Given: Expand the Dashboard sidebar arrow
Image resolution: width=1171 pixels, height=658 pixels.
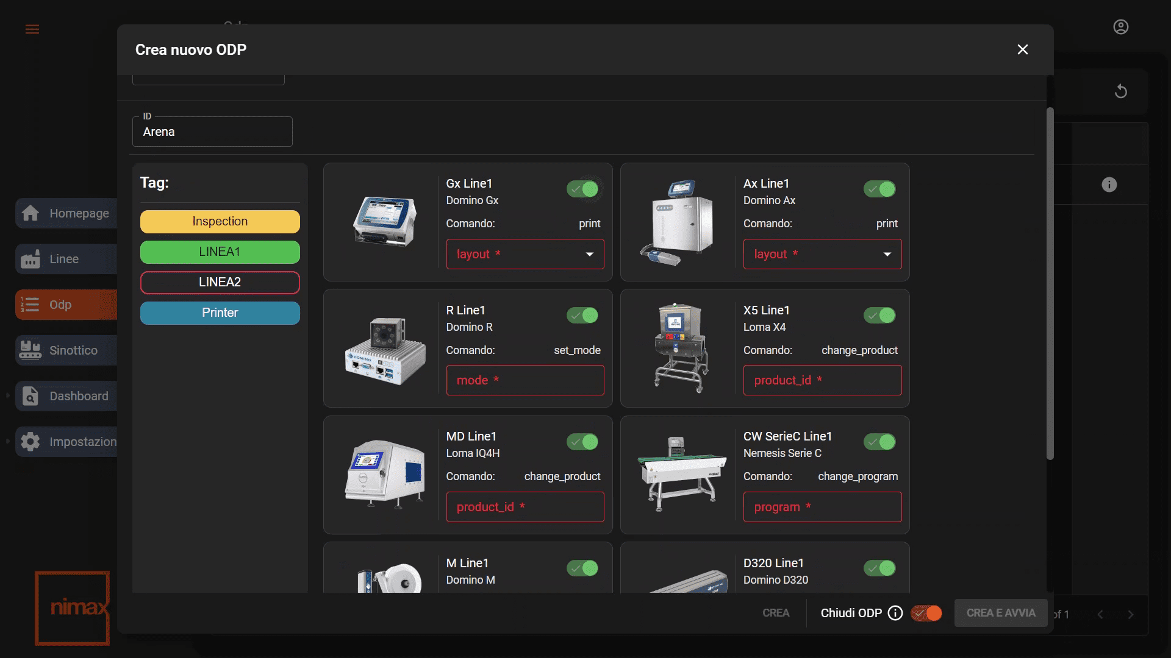Looking at the screenshot, I should click(x=8, y=395).
